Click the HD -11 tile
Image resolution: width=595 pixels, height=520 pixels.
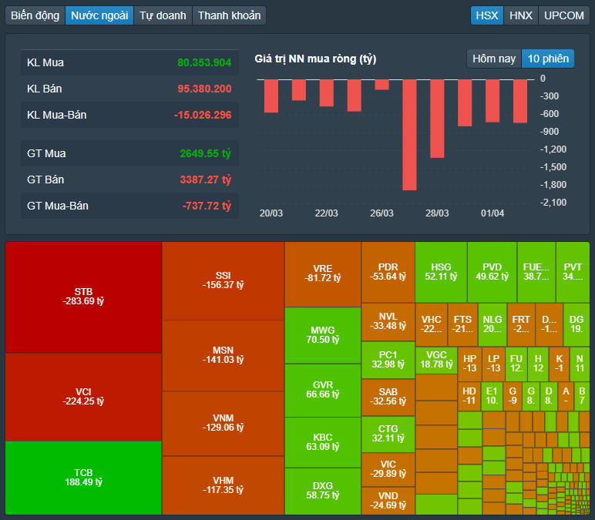pyautogui.click(x=469, y=396)
